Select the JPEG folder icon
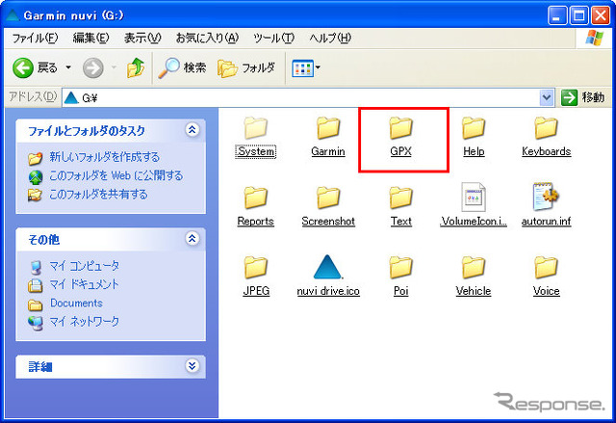The height and width of the screenshot is (423, 616). (256, 267)
